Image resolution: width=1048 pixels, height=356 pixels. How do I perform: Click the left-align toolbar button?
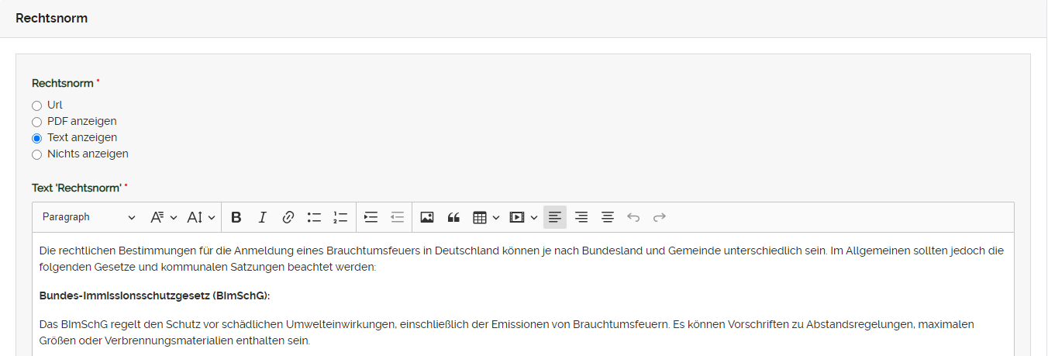coord(555,217)
